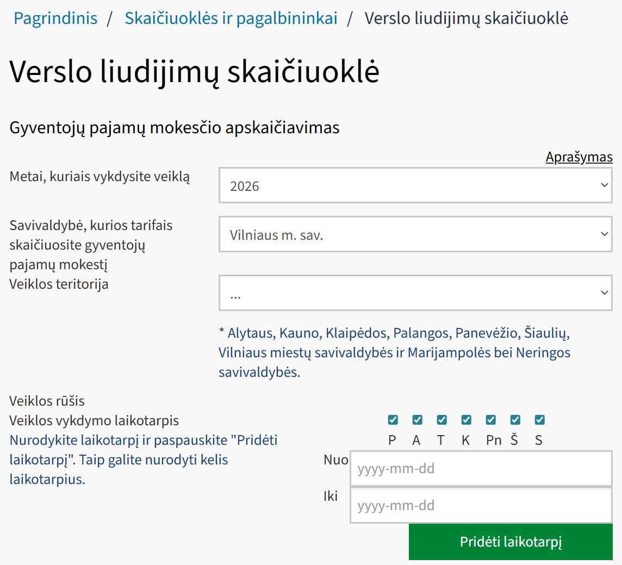Screen dimensions: 622x565
Task: Open the Veiklos teritorija dropdown
Action: pos(416,293)
